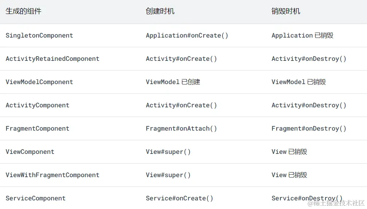Viewport: 367px width, 209px height.
Task: Click the 生成的组件 column header
Action: 24,11
